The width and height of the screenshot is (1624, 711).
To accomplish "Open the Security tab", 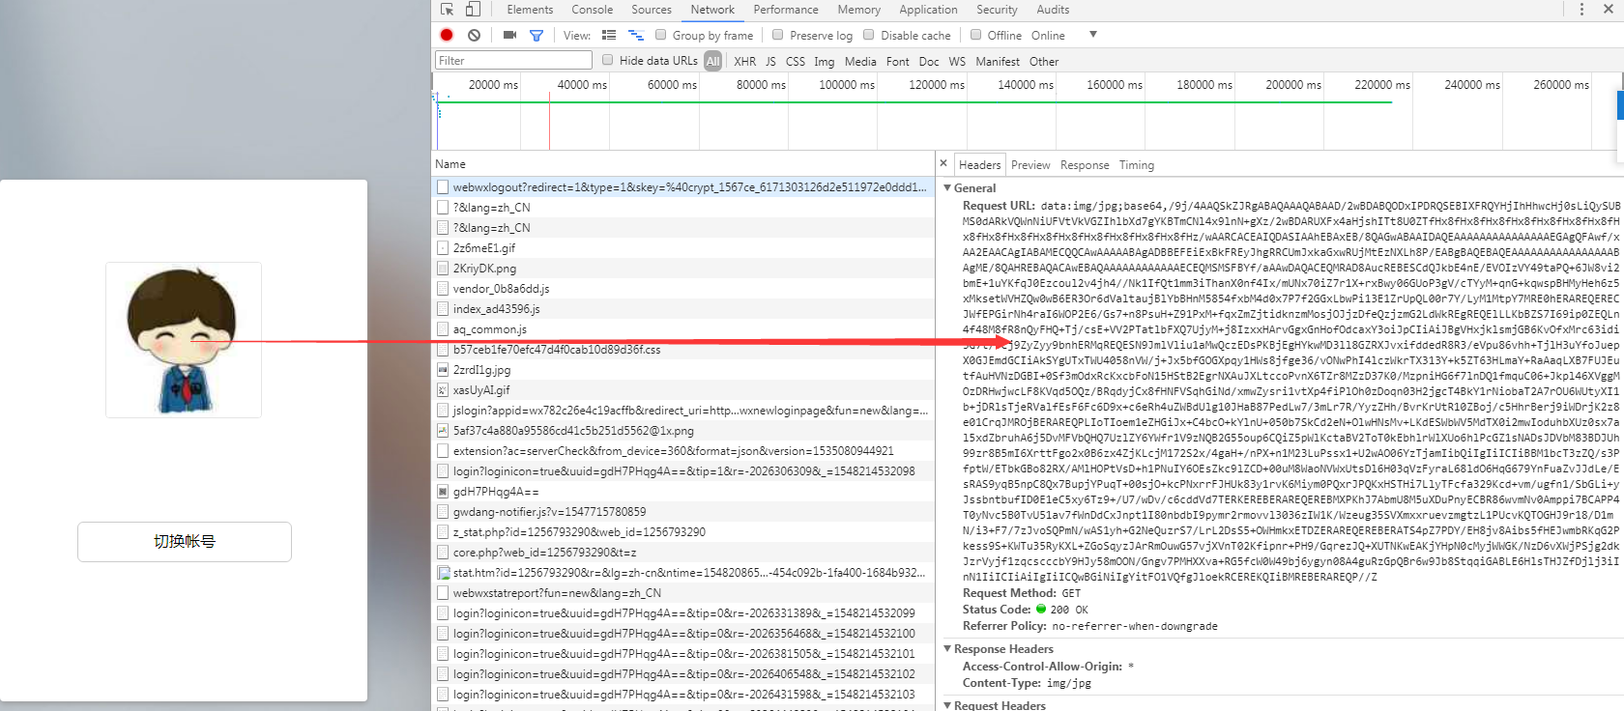I will tap(997, 10).
